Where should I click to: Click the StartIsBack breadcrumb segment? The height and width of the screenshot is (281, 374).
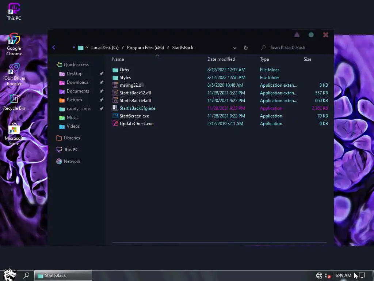pyautogui.click(x=183, y=48)
